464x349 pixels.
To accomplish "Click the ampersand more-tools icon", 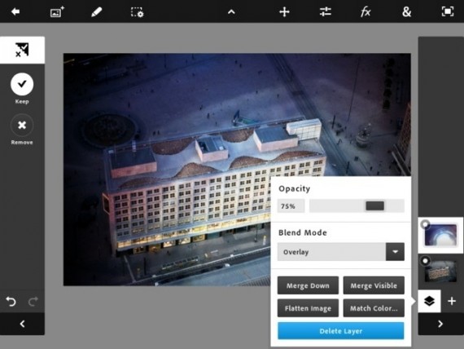I will 406,12.
